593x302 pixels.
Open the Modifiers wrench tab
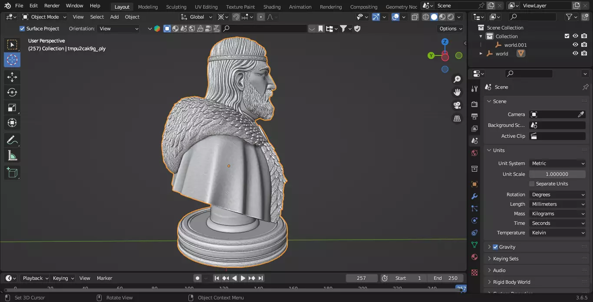click(474, 196)
